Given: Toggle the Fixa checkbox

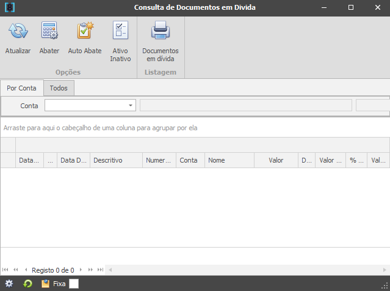Looking at the screenshot, I should pos(74,284).
